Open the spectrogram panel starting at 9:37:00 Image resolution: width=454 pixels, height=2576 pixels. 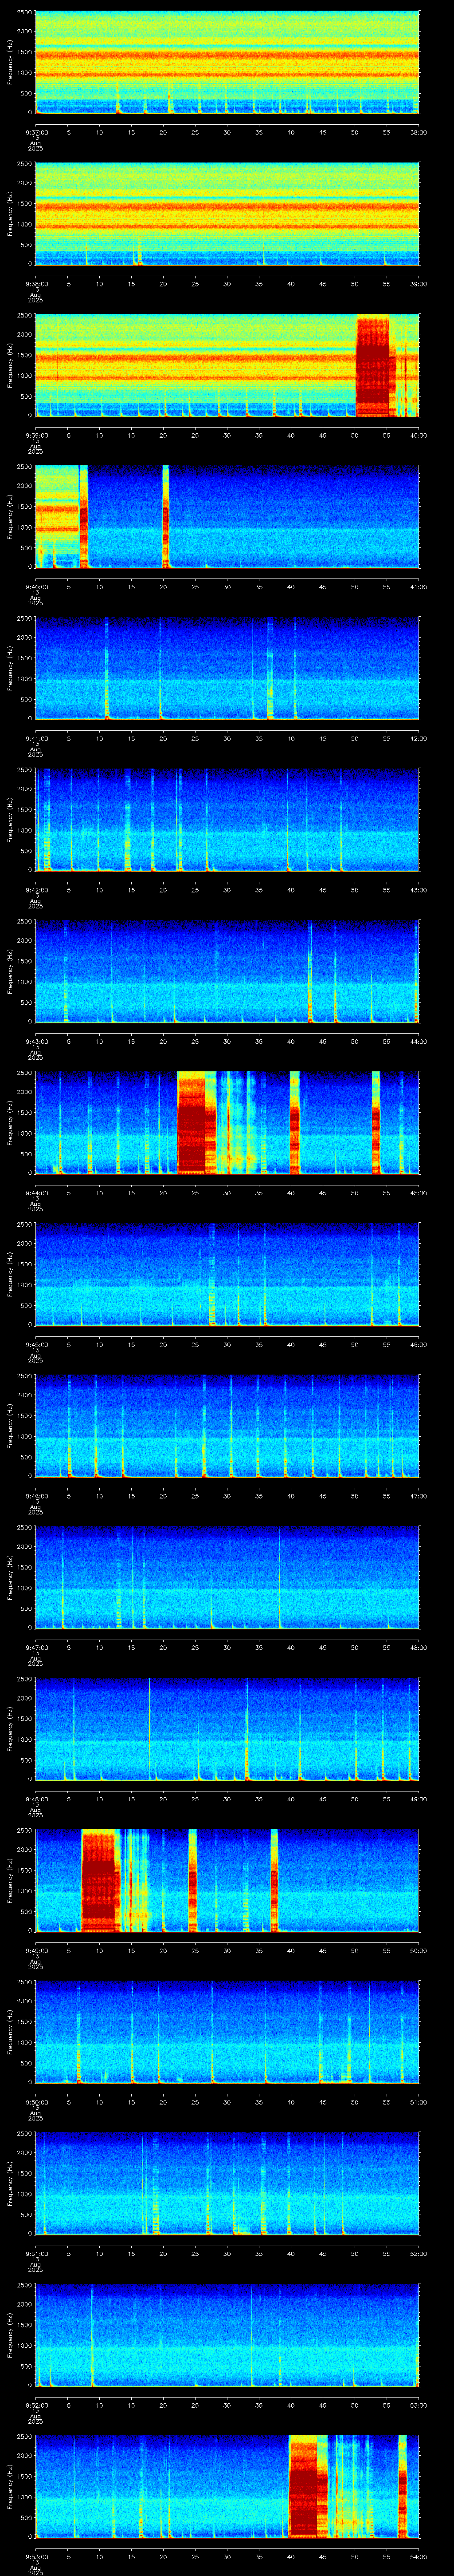point(227,62)
